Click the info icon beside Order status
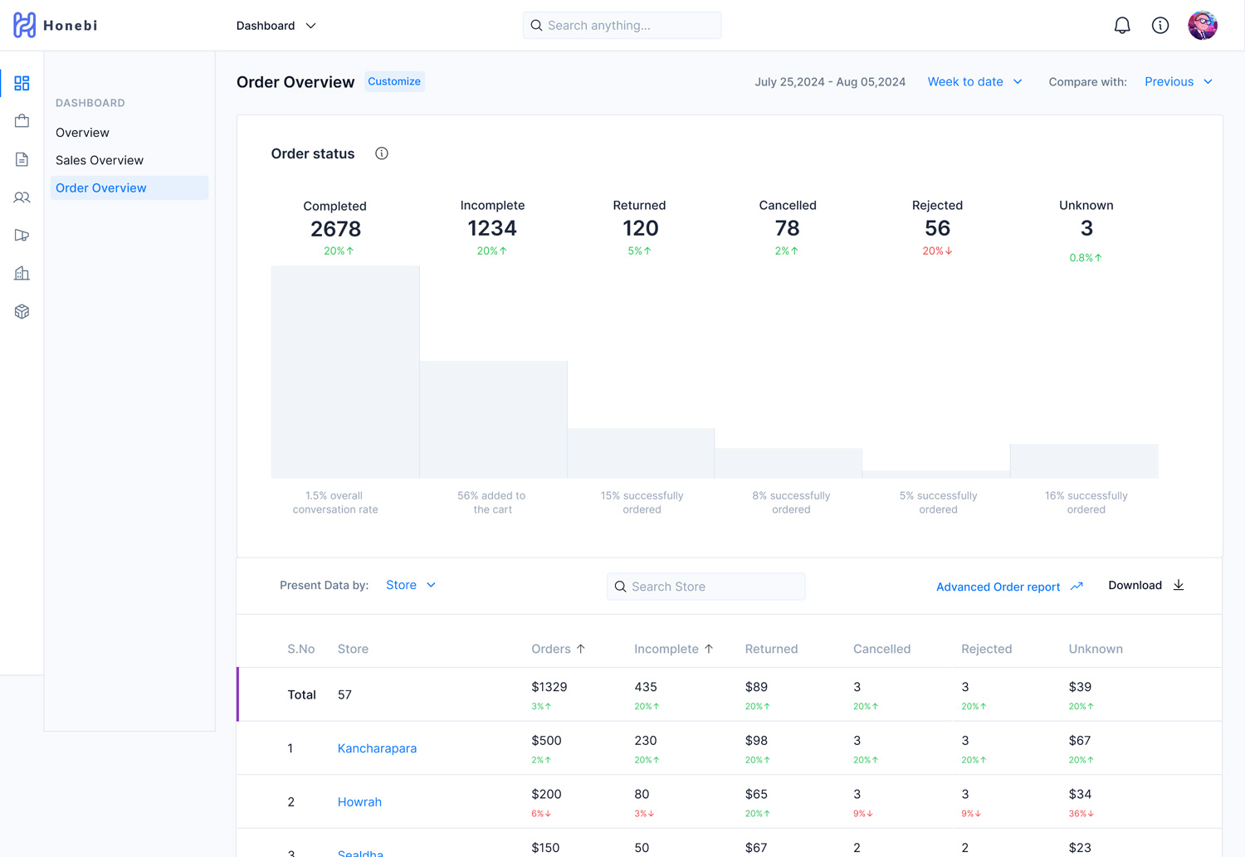 381,153
